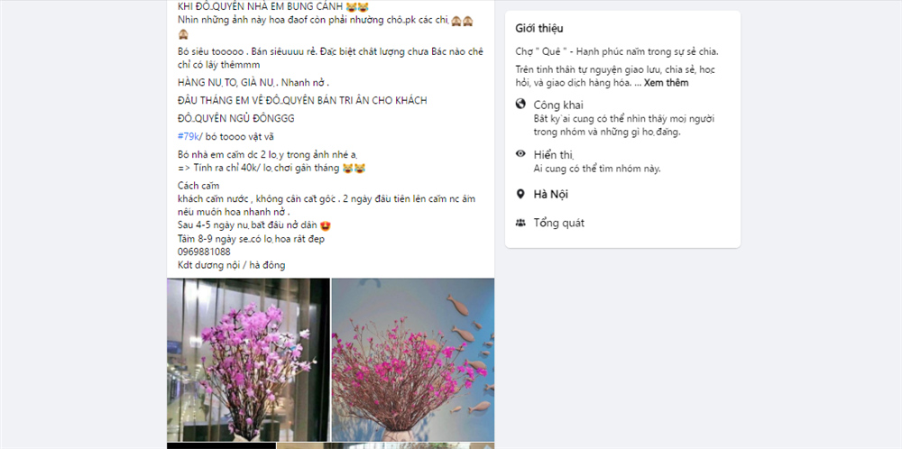
Task: Click the Công khai privacy label
Action: (x=558, y=105)
